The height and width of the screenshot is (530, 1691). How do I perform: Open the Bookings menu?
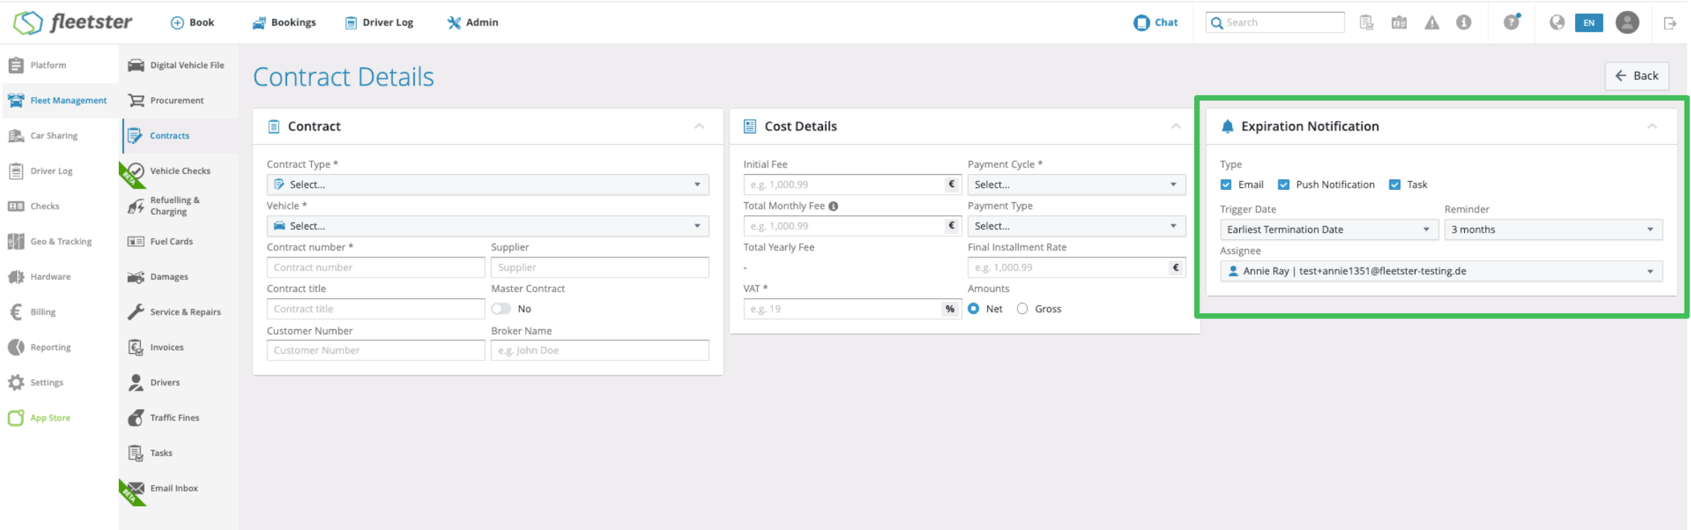coord(284,22)
